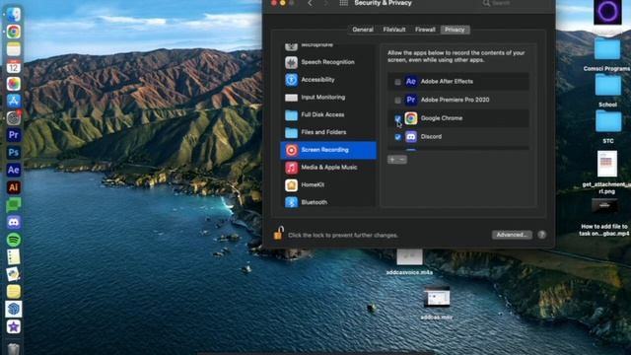Select HomeKit in privacy list

point(328,184)
